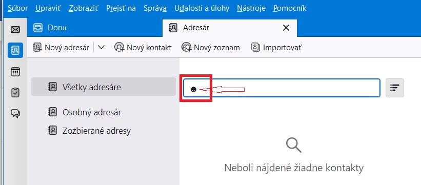Click the Importovať button
The image size is (421, 185).
276,48
